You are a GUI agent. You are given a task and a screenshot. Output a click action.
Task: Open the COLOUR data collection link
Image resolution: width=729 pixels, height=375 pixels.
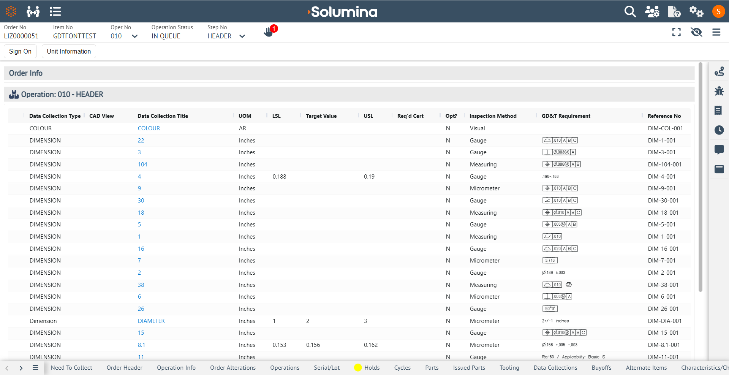pyautogui.click(x=149, y=128)
